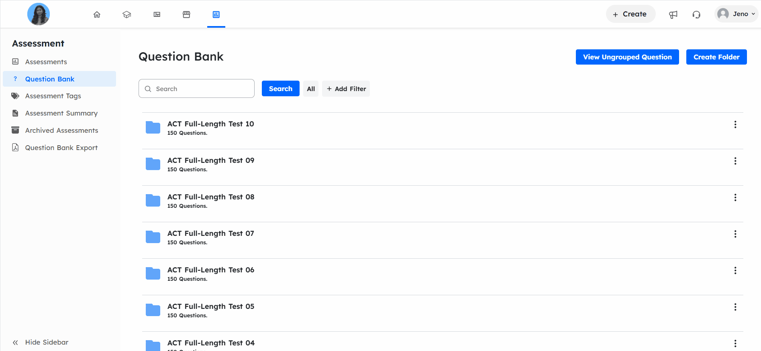The height and width of the screenshot is (351, 761).
Task: Open folder ACT Full-Length Test 06
Action: (x=211, y=270)
